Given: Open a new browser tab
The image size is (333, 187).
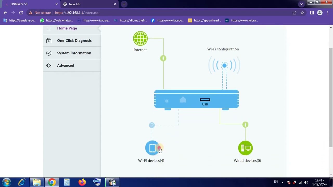Looking at the screenshot, I should coord(124,4).
